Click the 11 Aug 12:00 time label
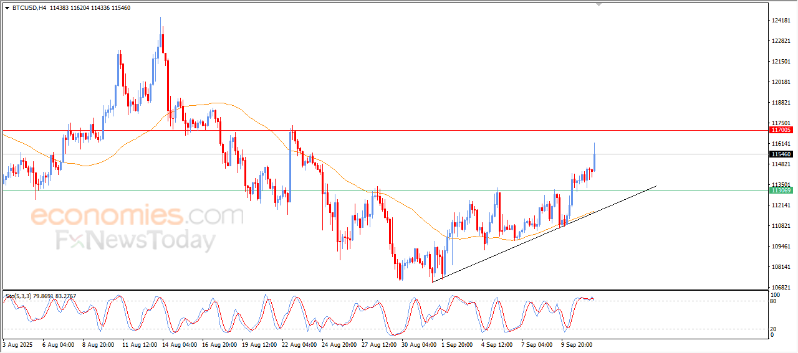The height and width of the screenshot is (353, 798). [139, 344]
